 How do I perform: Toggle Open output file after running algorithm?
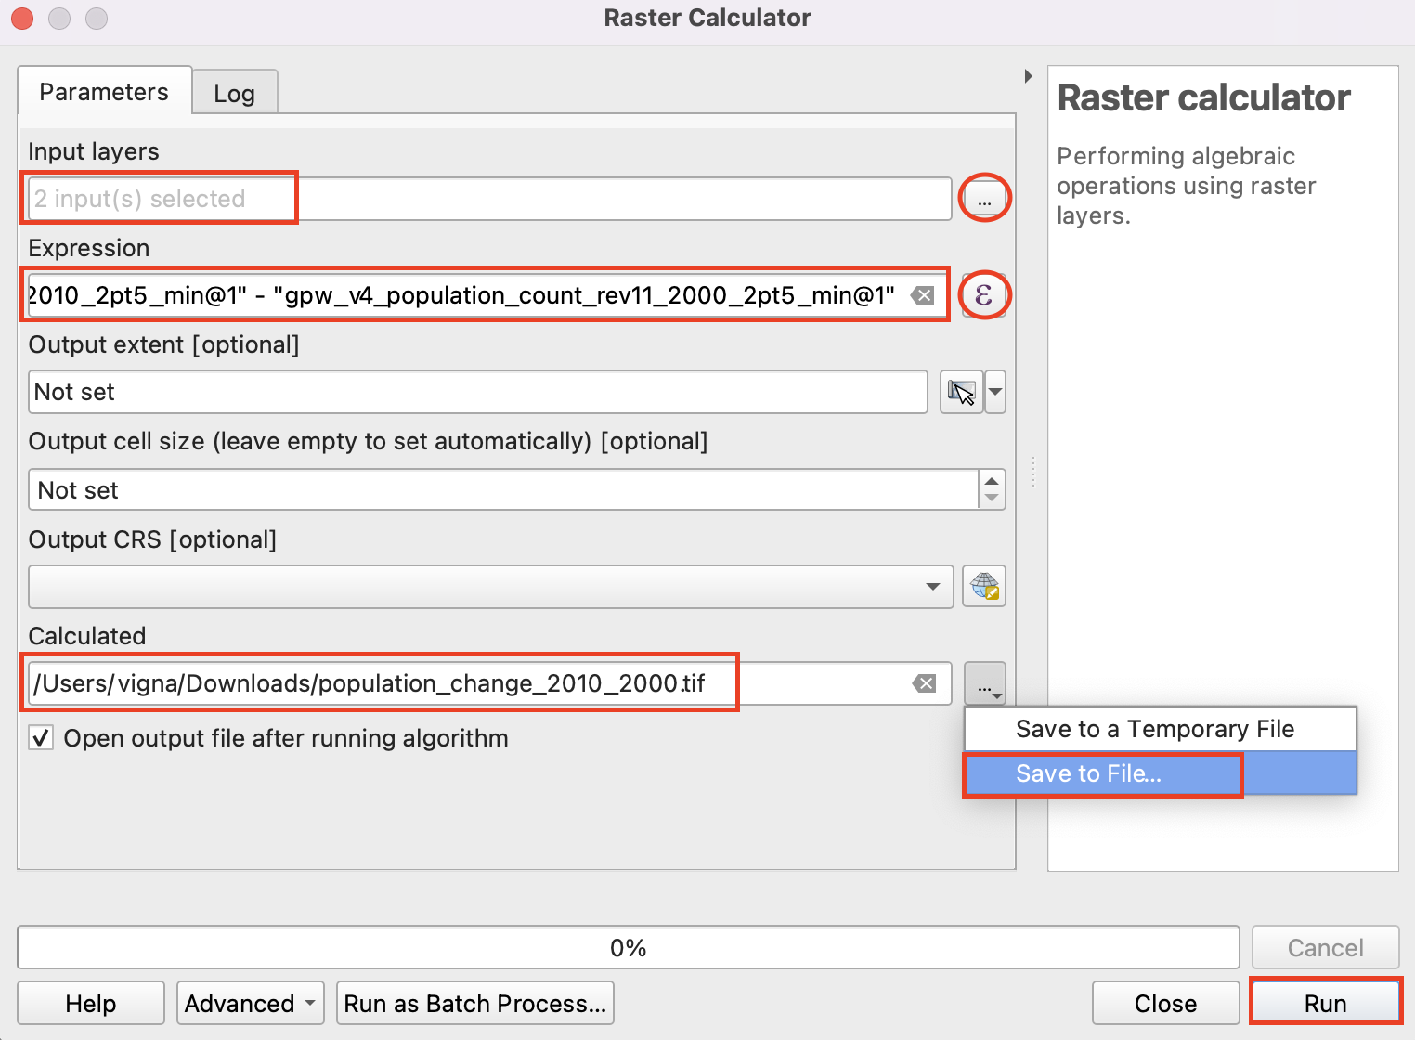pos(41,738)
